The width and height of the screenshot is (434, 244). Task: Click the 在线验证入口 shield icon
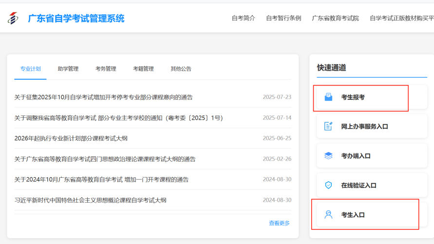tap(328, 185)
